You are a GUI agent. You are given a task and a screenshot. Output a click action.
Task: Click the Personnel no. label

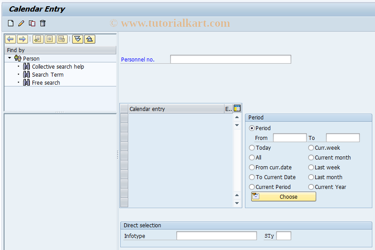138,60
